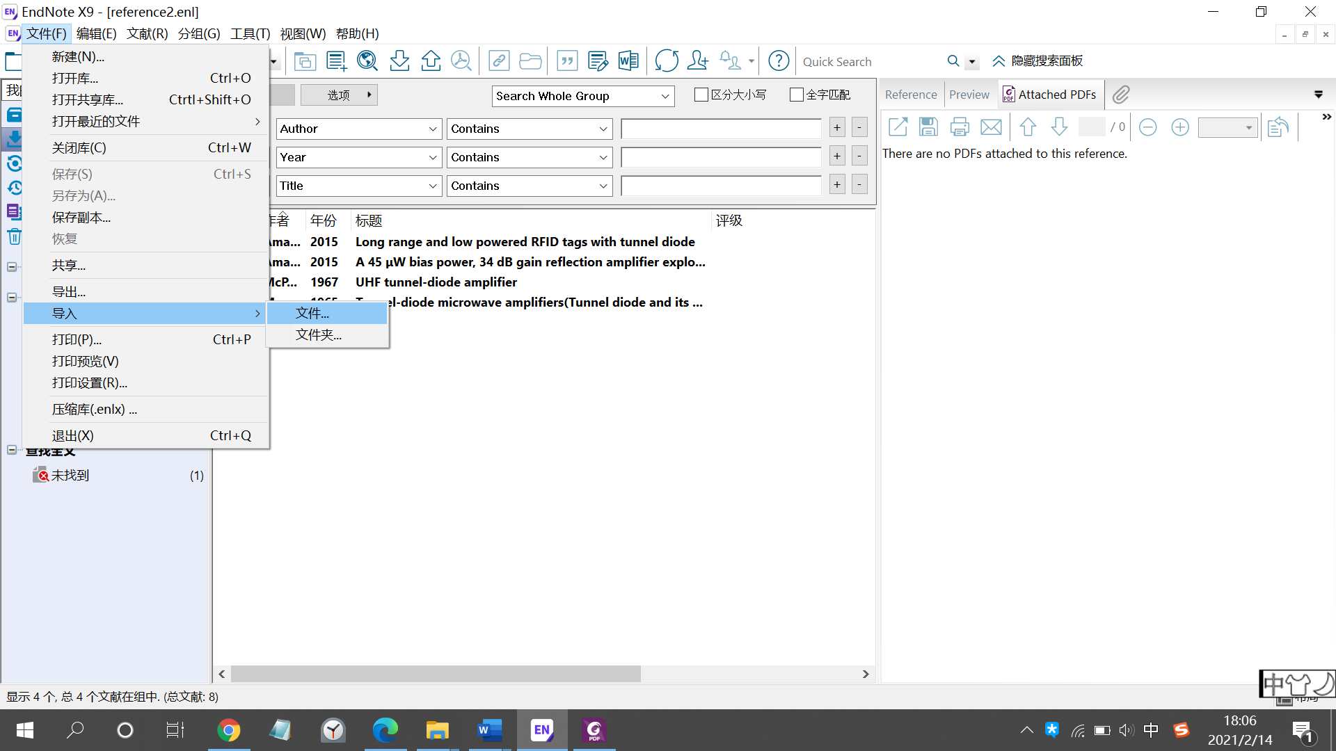Collapse the 查找全文 group tree node

(12, 450)
